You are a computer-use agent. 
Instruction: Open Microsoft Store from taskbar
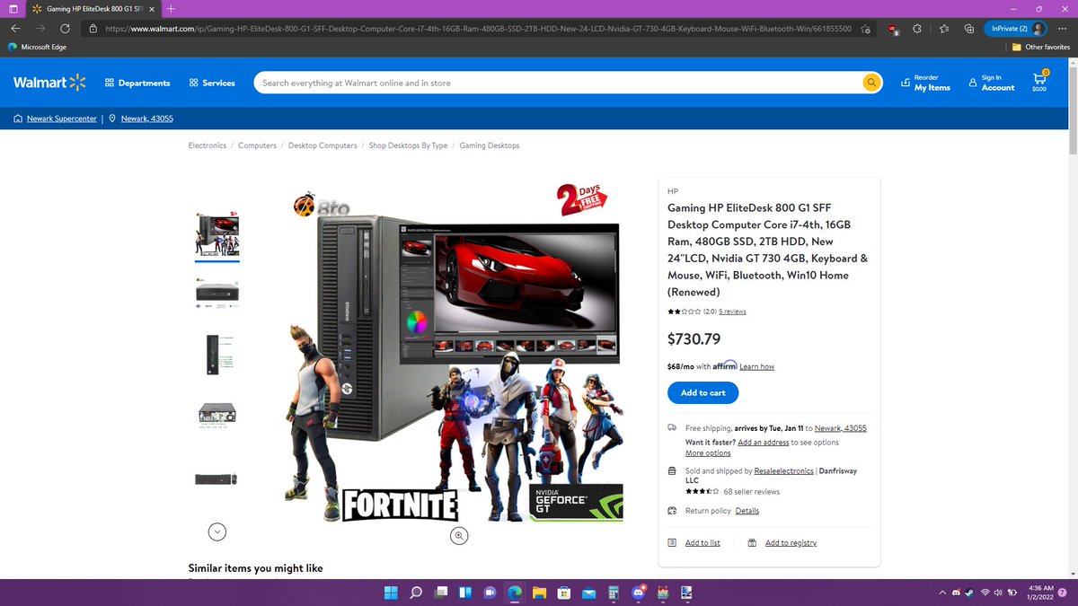564,593
